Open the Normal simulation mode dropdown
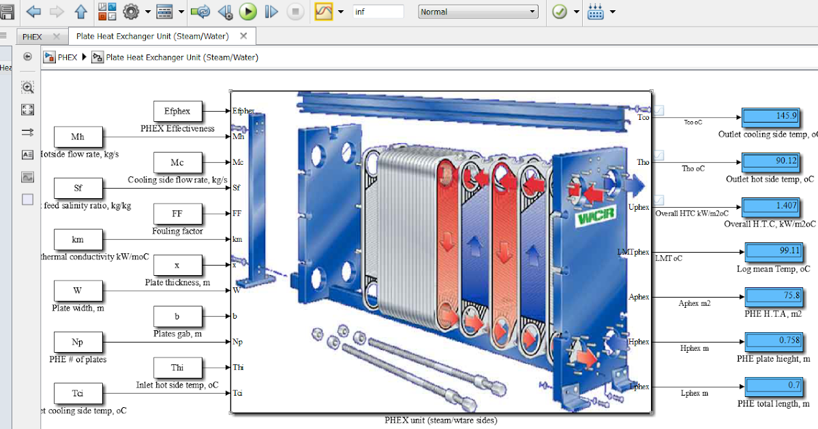Image resolution: width=818 pixels, height=429 pixels. coord(477,11)
